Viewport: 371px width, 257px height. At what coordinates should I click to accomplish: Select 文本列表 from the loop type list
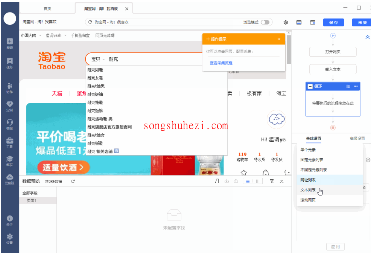tap(330, 190)
